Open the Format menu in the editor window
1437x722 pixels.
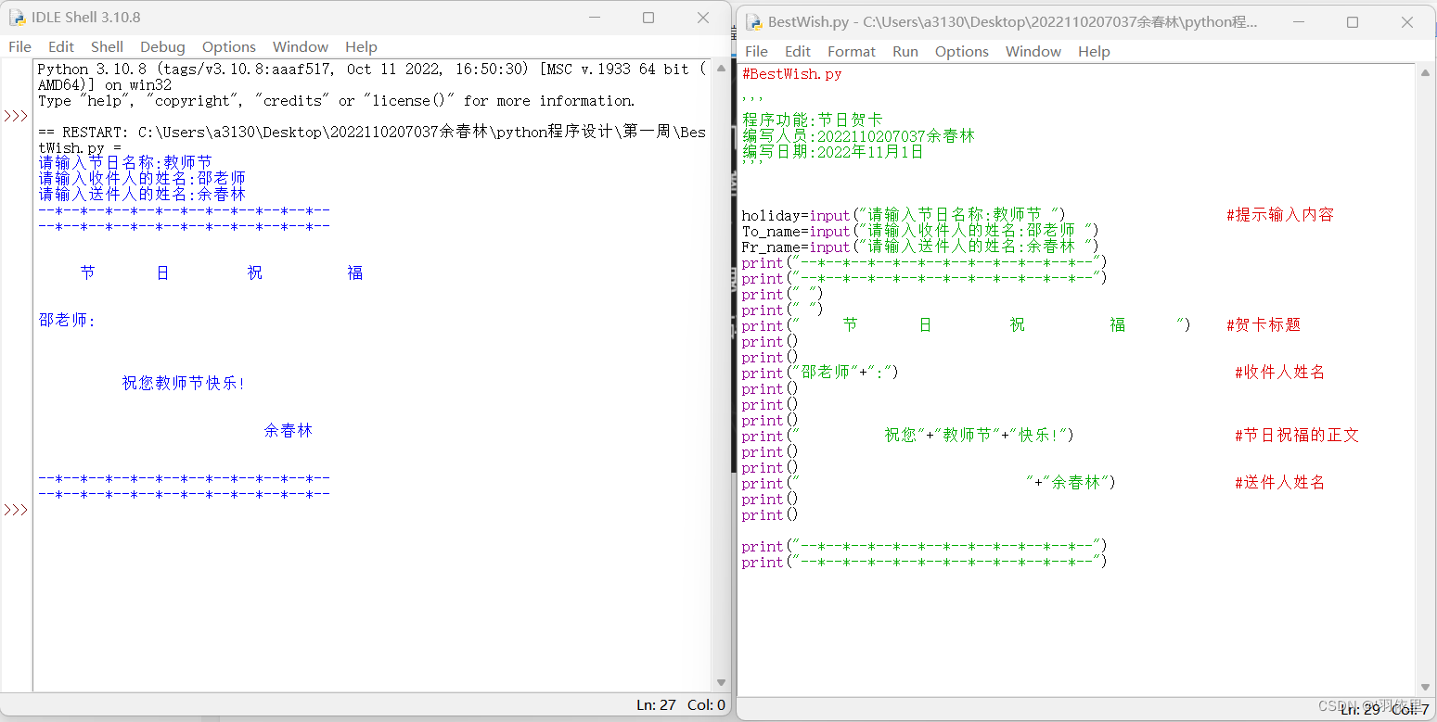point(851,51)
